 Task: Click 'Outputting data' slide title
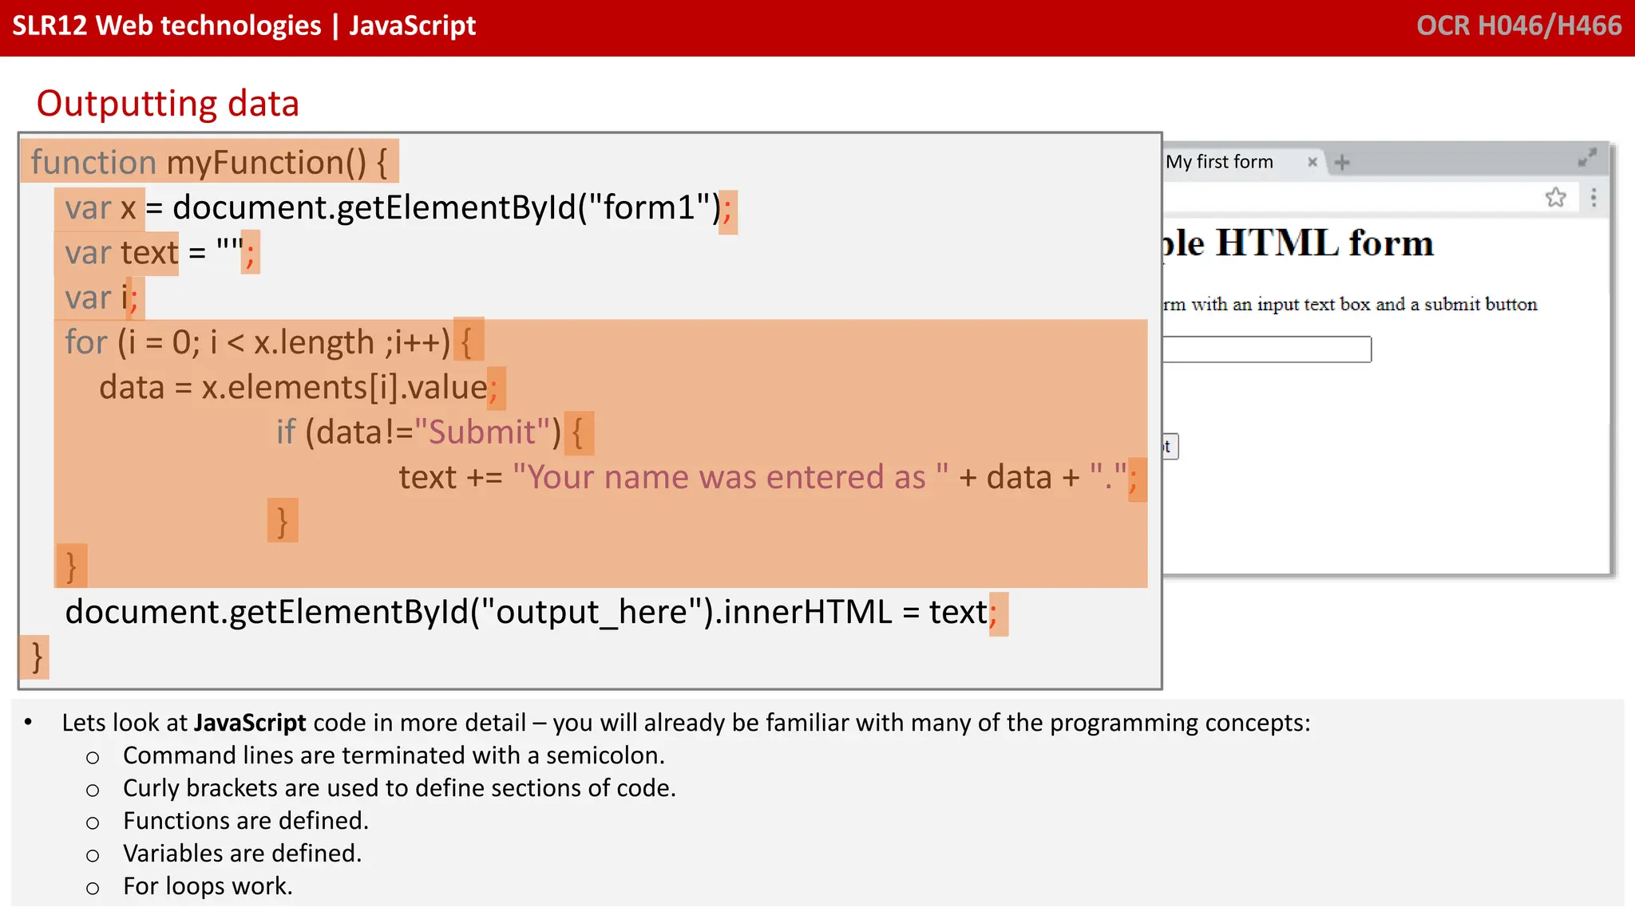(168, 104)
